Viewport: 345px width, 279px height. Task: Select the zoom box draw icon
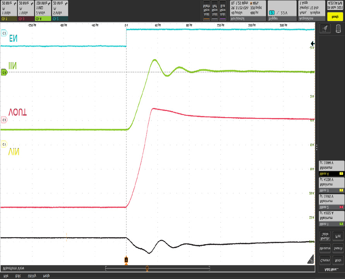(324, 29)
